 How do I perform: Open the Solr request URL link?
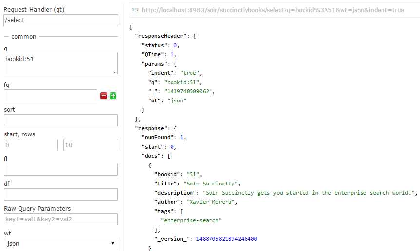pyautogui.click(x=273, y=10)
